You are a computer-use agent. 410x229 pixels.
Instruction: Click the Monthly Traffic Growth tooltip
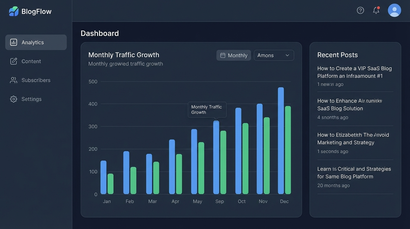pos(207,110)
